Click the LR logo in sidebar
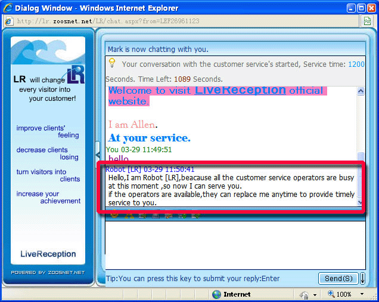Screen dimensions: 379x302 point(76,75)
